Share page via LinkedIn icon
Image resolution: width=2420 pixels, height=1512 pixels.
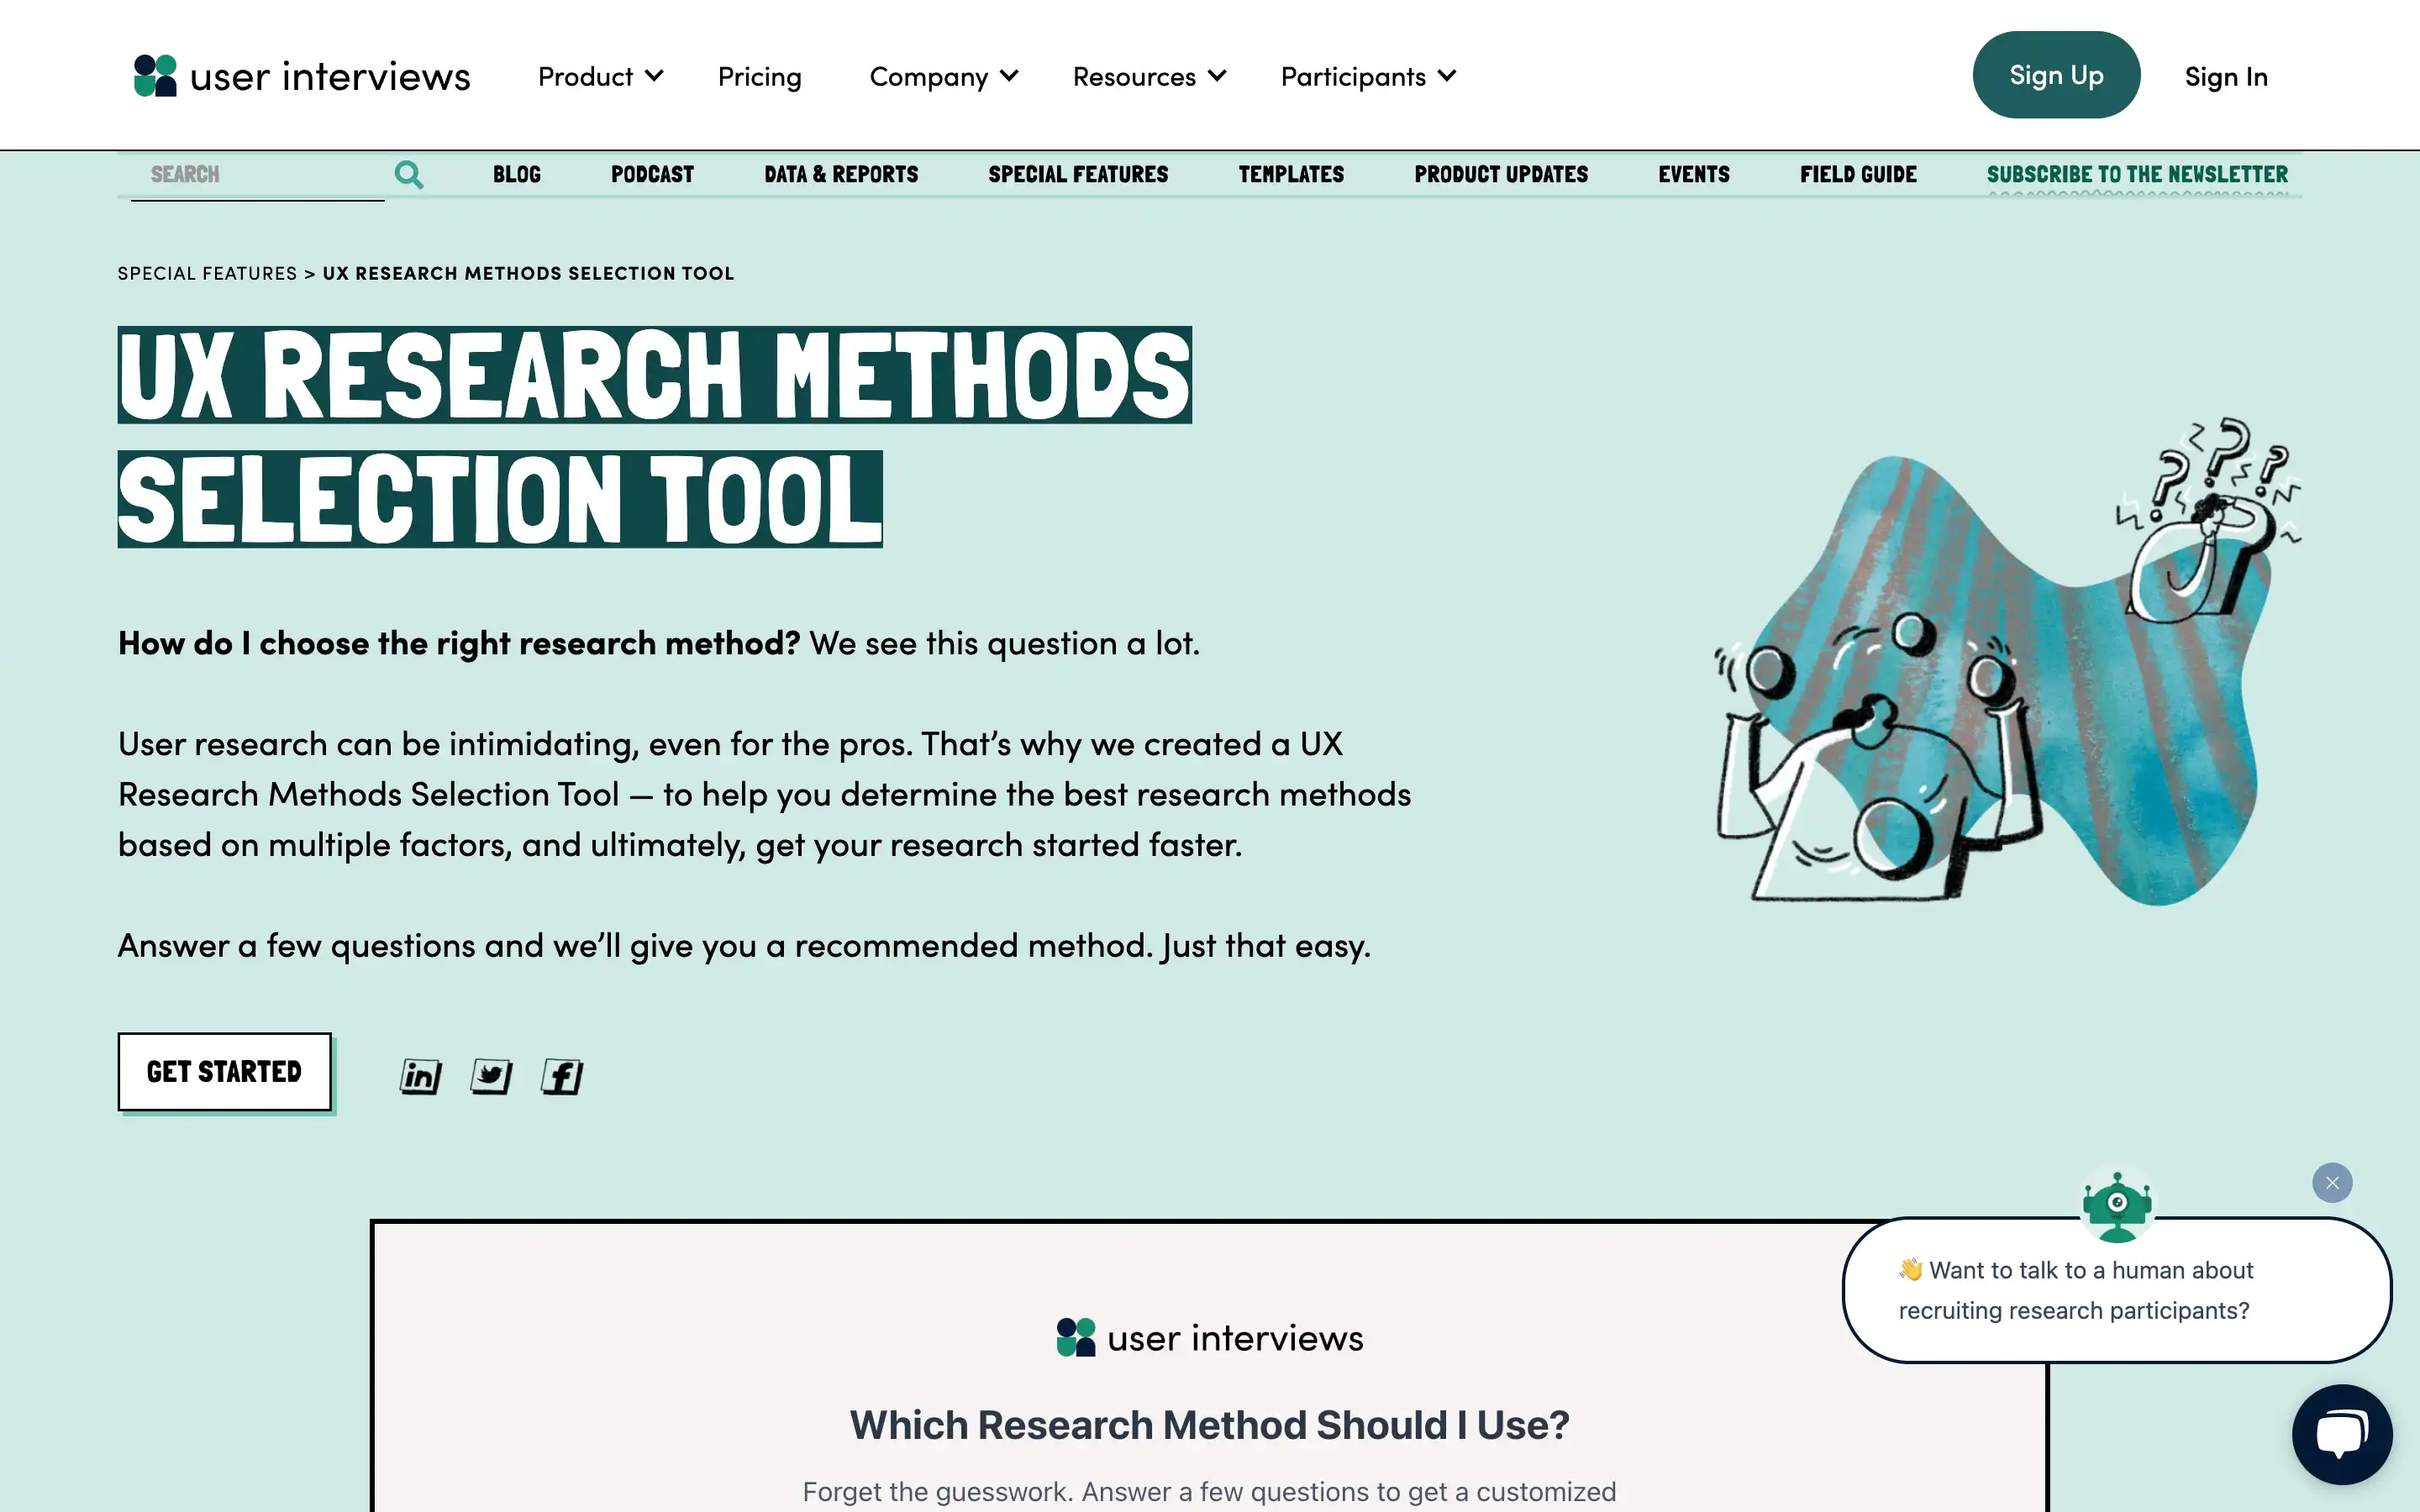pyautogui.click(x=420, y=1077)
